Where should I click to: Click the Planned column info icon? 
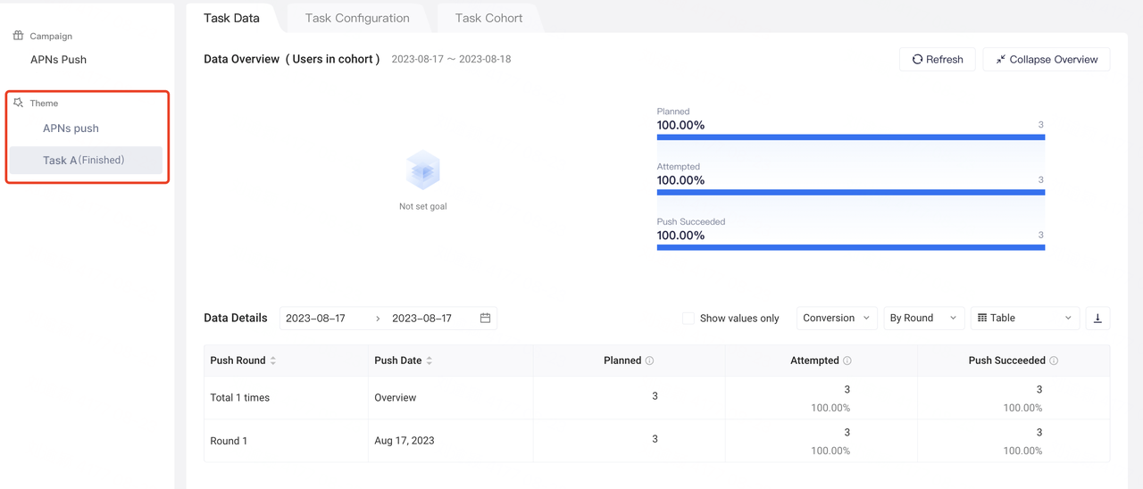[649, 361]
